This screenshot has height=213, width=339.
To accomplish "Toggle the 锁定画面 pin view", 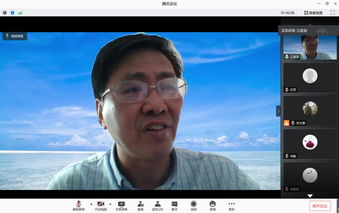I will click(15, 36).
